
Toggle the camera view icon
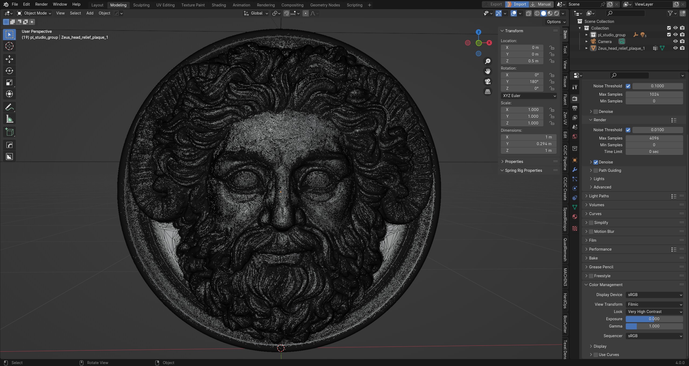(x=487, y=81)
